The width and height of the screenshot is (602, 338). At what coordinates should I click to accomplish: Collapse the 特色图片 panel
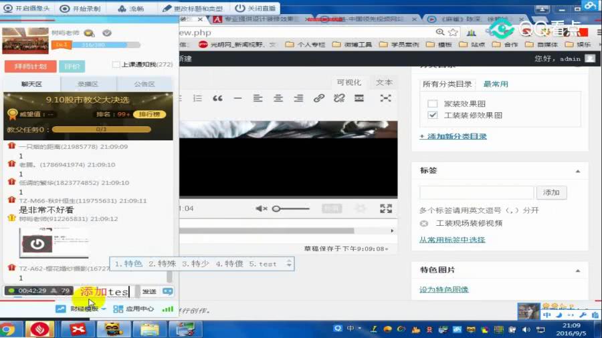(578, 270)
